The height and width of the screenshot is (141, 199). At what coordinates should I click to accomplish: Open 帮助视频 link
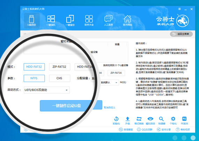point(183,130)
